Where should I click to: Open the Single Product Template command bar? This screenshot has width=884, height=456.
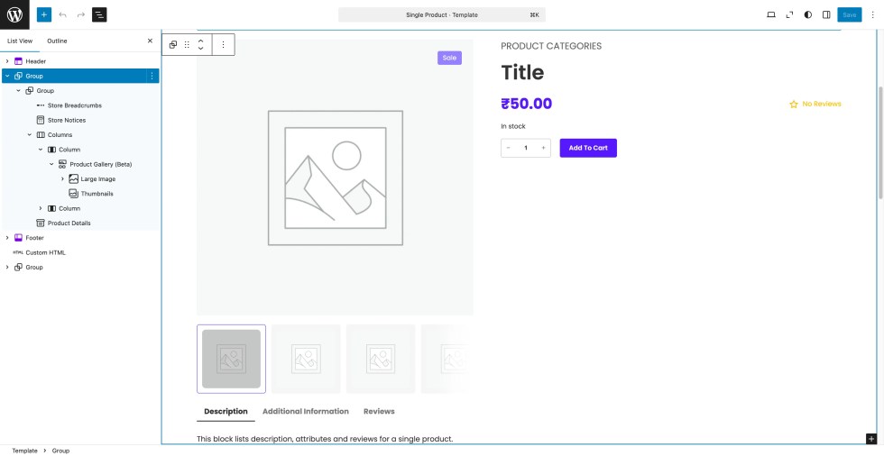click(x=442, y=14)
